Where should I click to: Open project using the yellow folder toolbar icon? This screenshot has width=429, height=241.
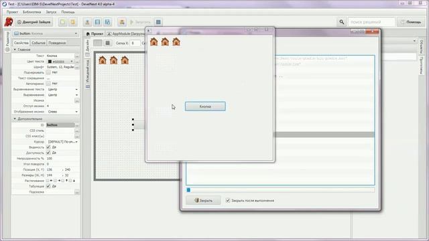click(73, 22)
